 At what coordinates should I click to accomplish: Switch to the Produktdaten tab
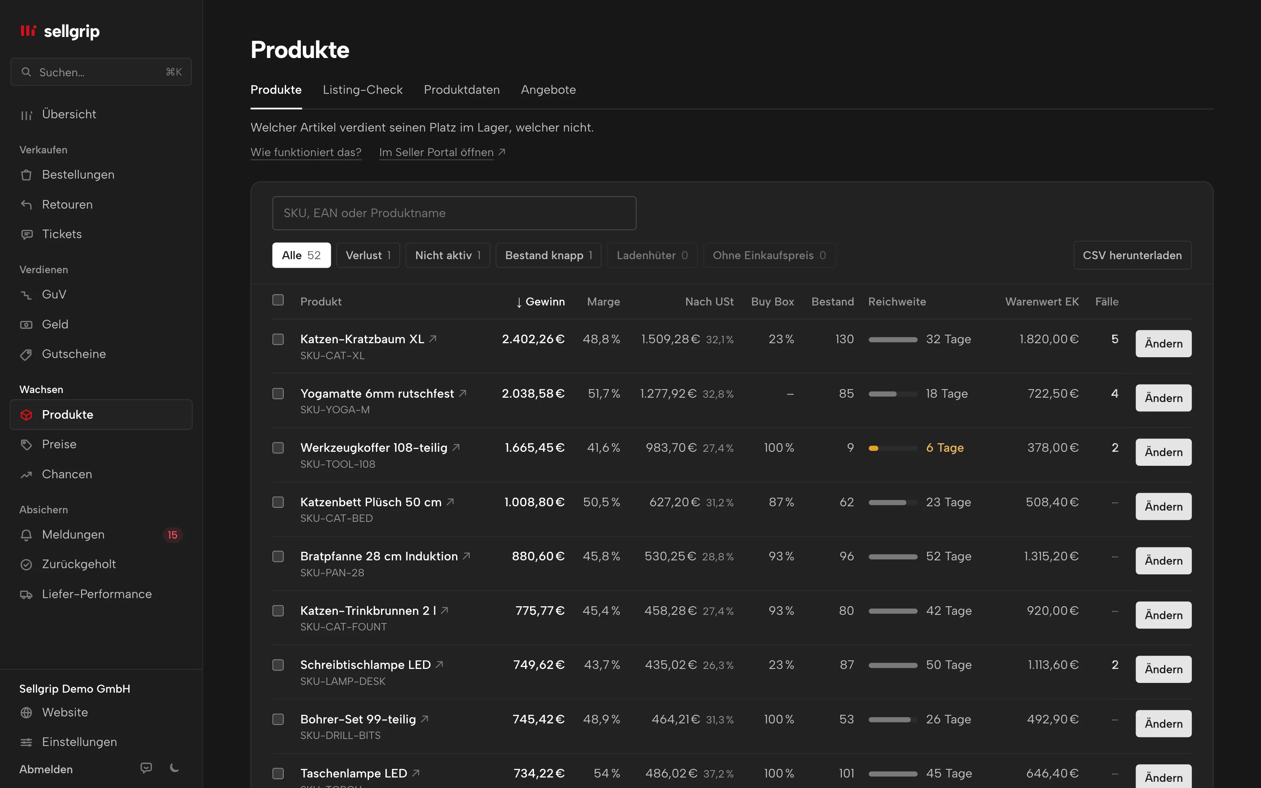[x=462, y=90]
